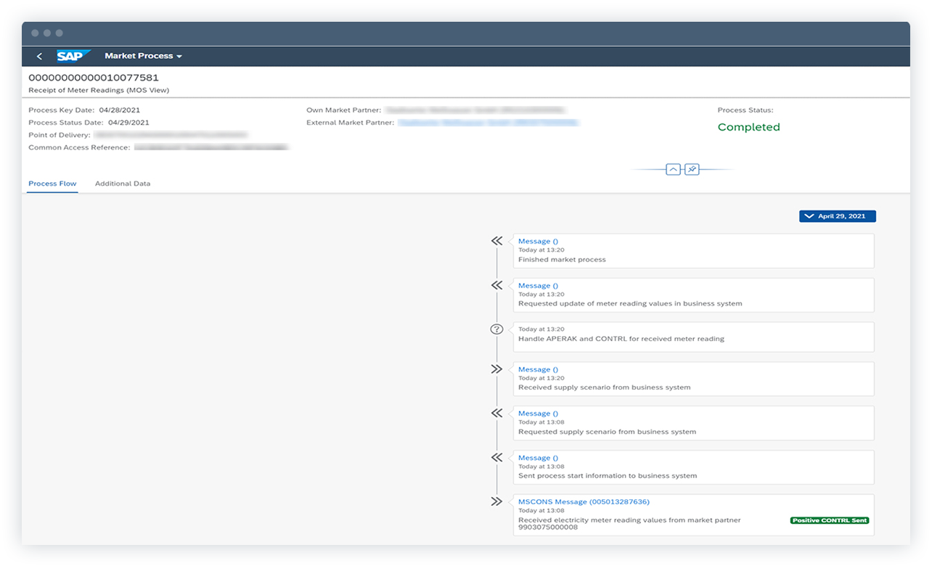
Task: Click the chevron icon beside Requested update of meter readings
Action: (497, 284)
